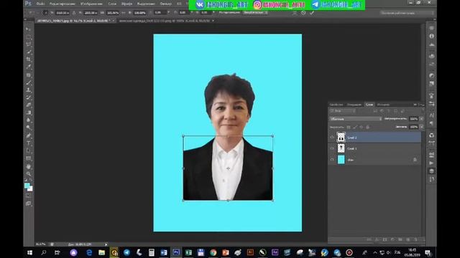The width and height of the screenshot is (460, 258).
Task: Open Layers icon in right dock
Action: tap(431, 171)
